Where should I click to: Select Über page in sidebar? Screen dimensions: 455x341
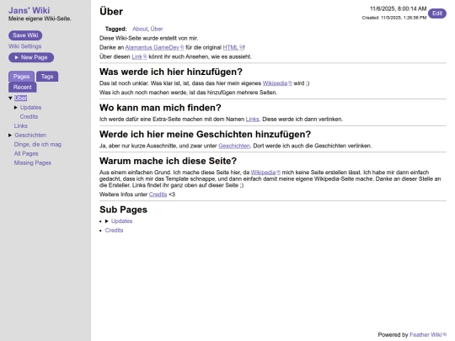(20, 99)
